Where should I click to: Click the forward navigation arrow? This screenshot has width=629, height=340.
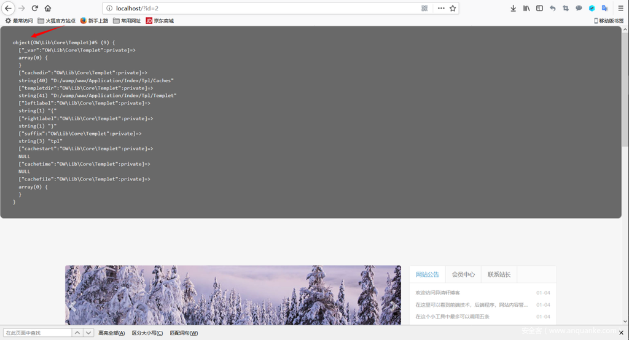[21, 8]
